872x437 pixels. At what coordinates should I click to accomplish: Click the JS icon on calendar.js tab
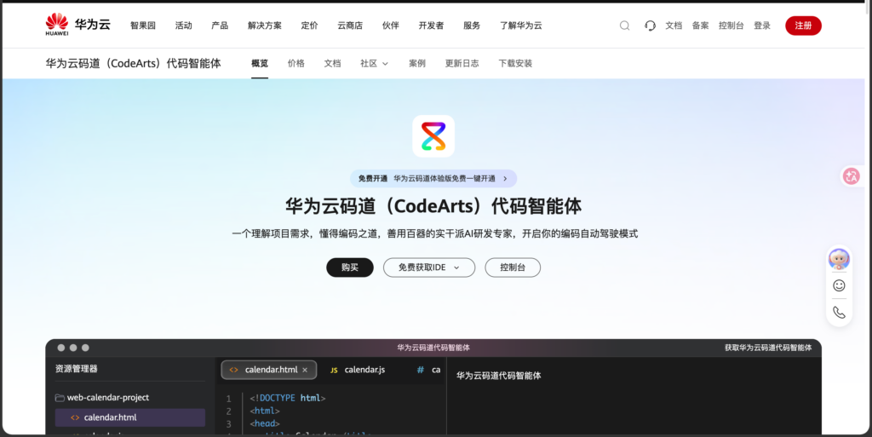tap(334, 371)
